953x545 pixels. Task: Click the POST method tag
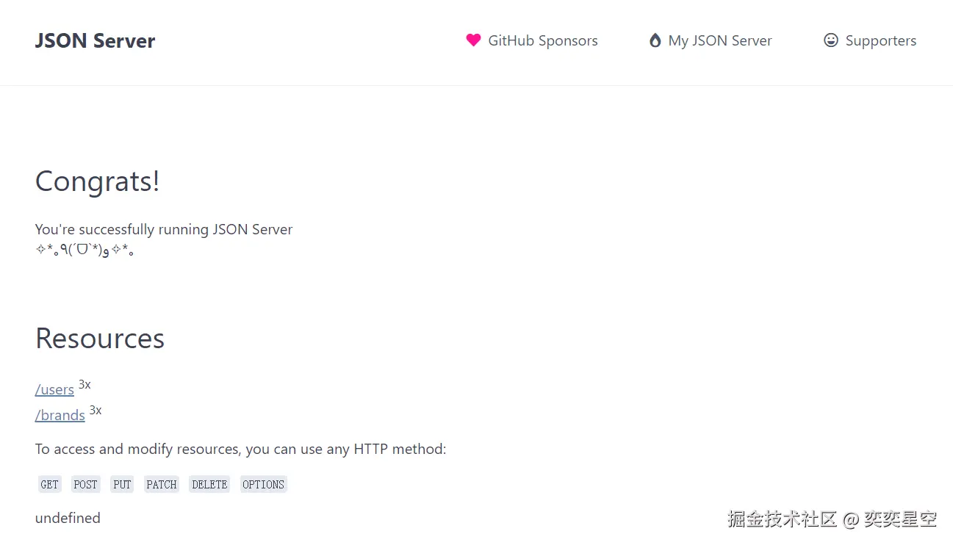click(x=85, y=485)
